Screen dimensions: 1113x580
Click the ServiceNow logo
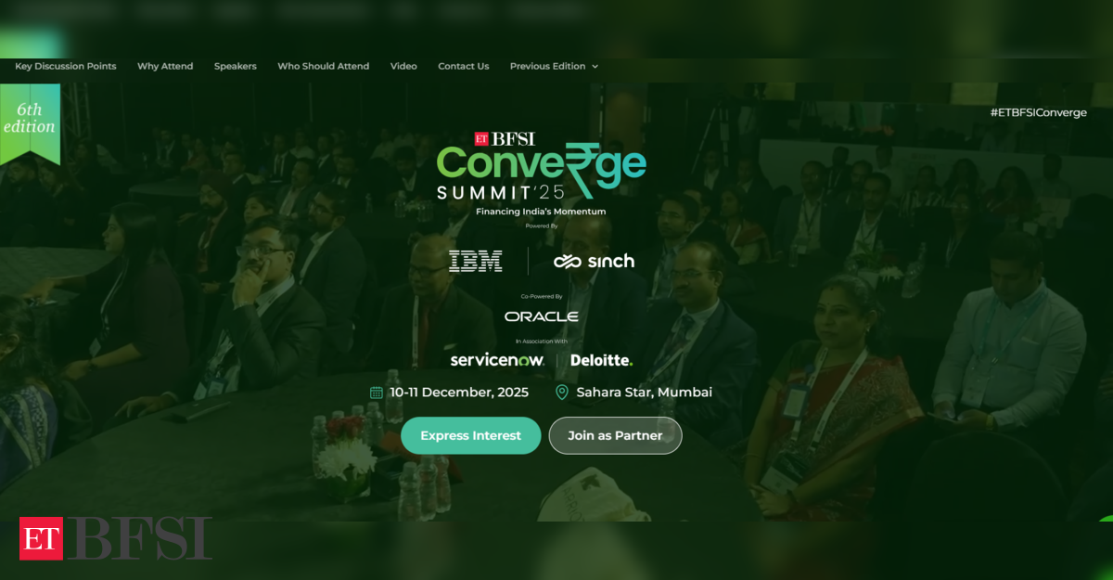(x=497, y=360)
